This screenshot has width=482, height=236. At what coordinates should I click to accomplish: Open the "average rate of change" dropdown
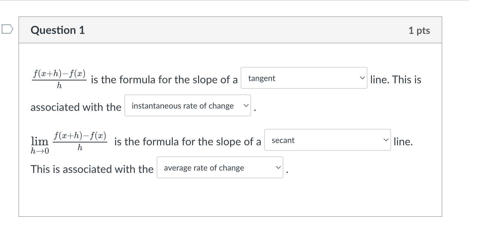pos(220,168)
